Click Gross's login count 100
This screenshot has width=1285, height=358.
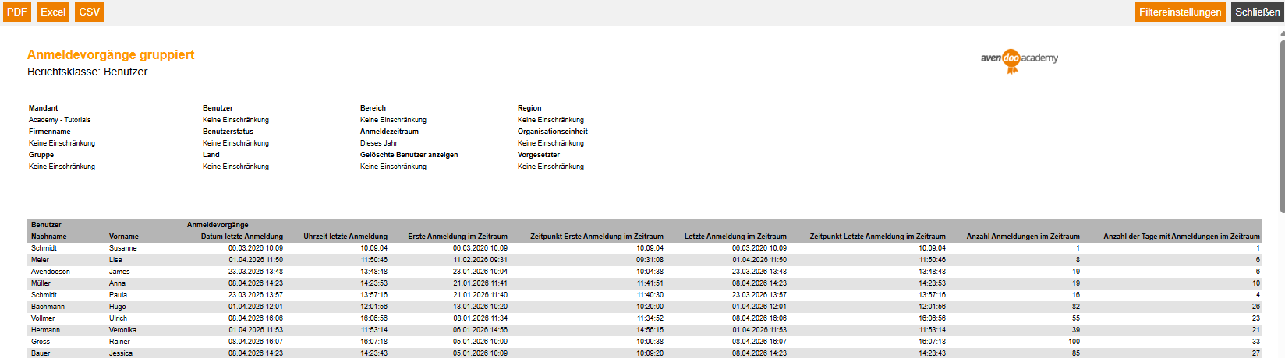(1074, 342)
